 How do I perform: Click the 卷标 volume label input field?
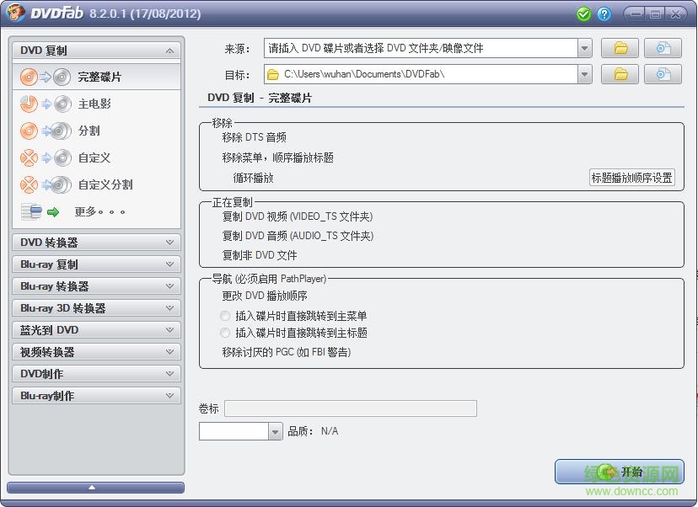(x=350, y=408)
